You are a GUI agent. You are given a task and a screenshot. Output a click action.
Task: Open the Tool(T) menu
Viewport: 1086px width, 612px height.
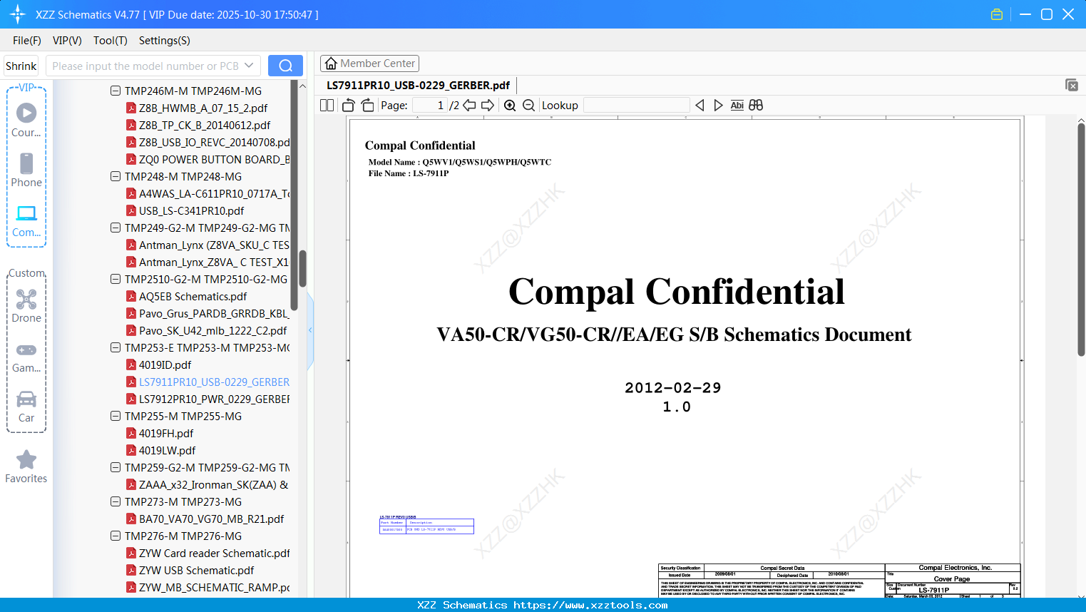[x=111, y=41]
